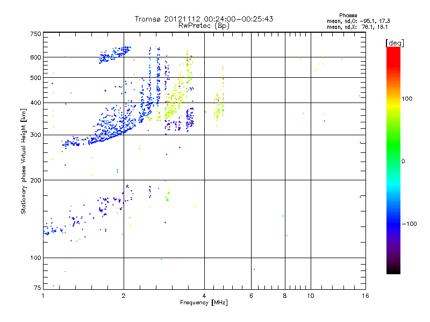Click the x-axis tick label '6'
430x322 pixels.
(x=251, y=296)
